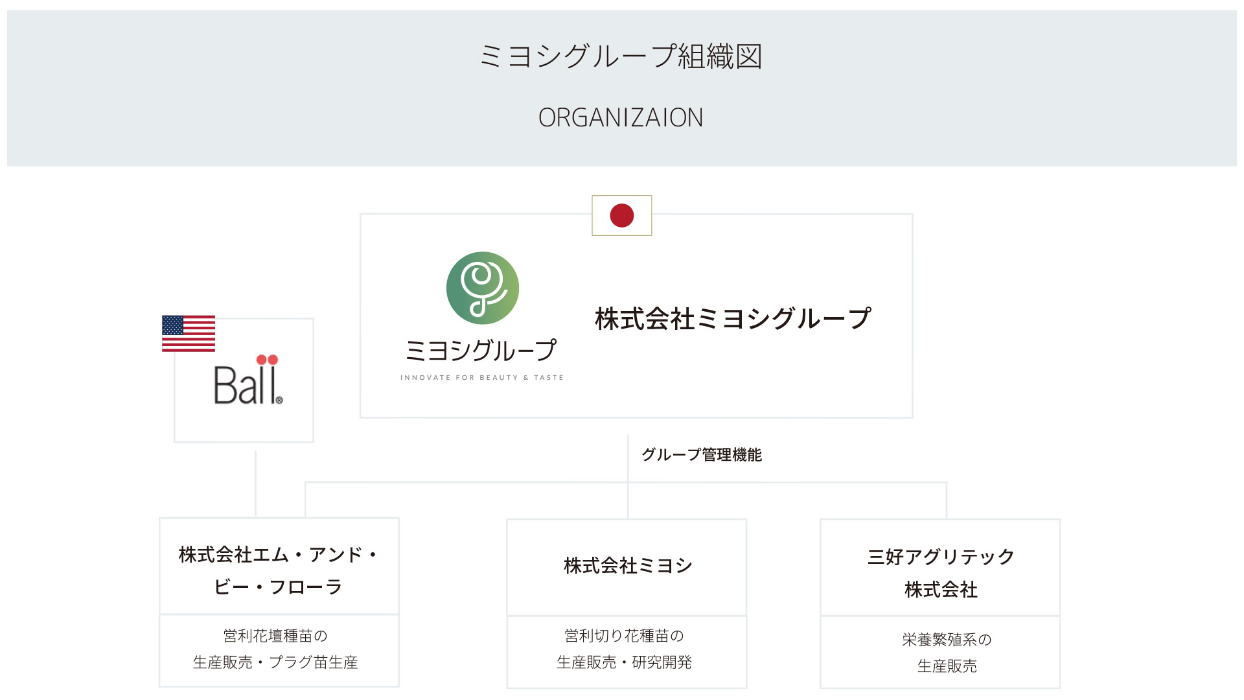The image size is (1244, 700).
Task: Click the INNOVATE FOR BEAUTY & TASTE tagline
Action: pyautogui.click(x=481, y=378)
